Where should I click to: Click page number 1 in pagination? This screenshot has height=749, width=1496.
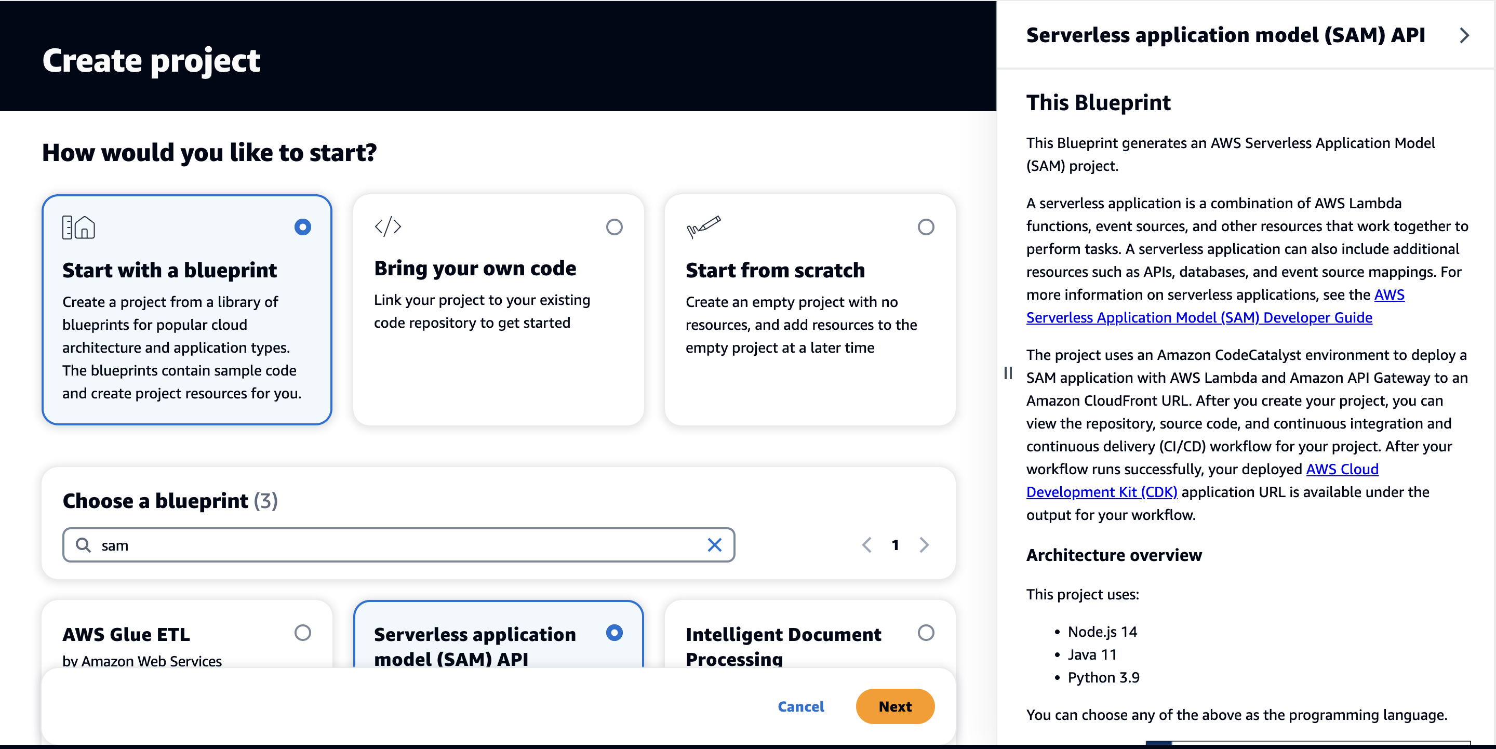(x=895, y=545)
